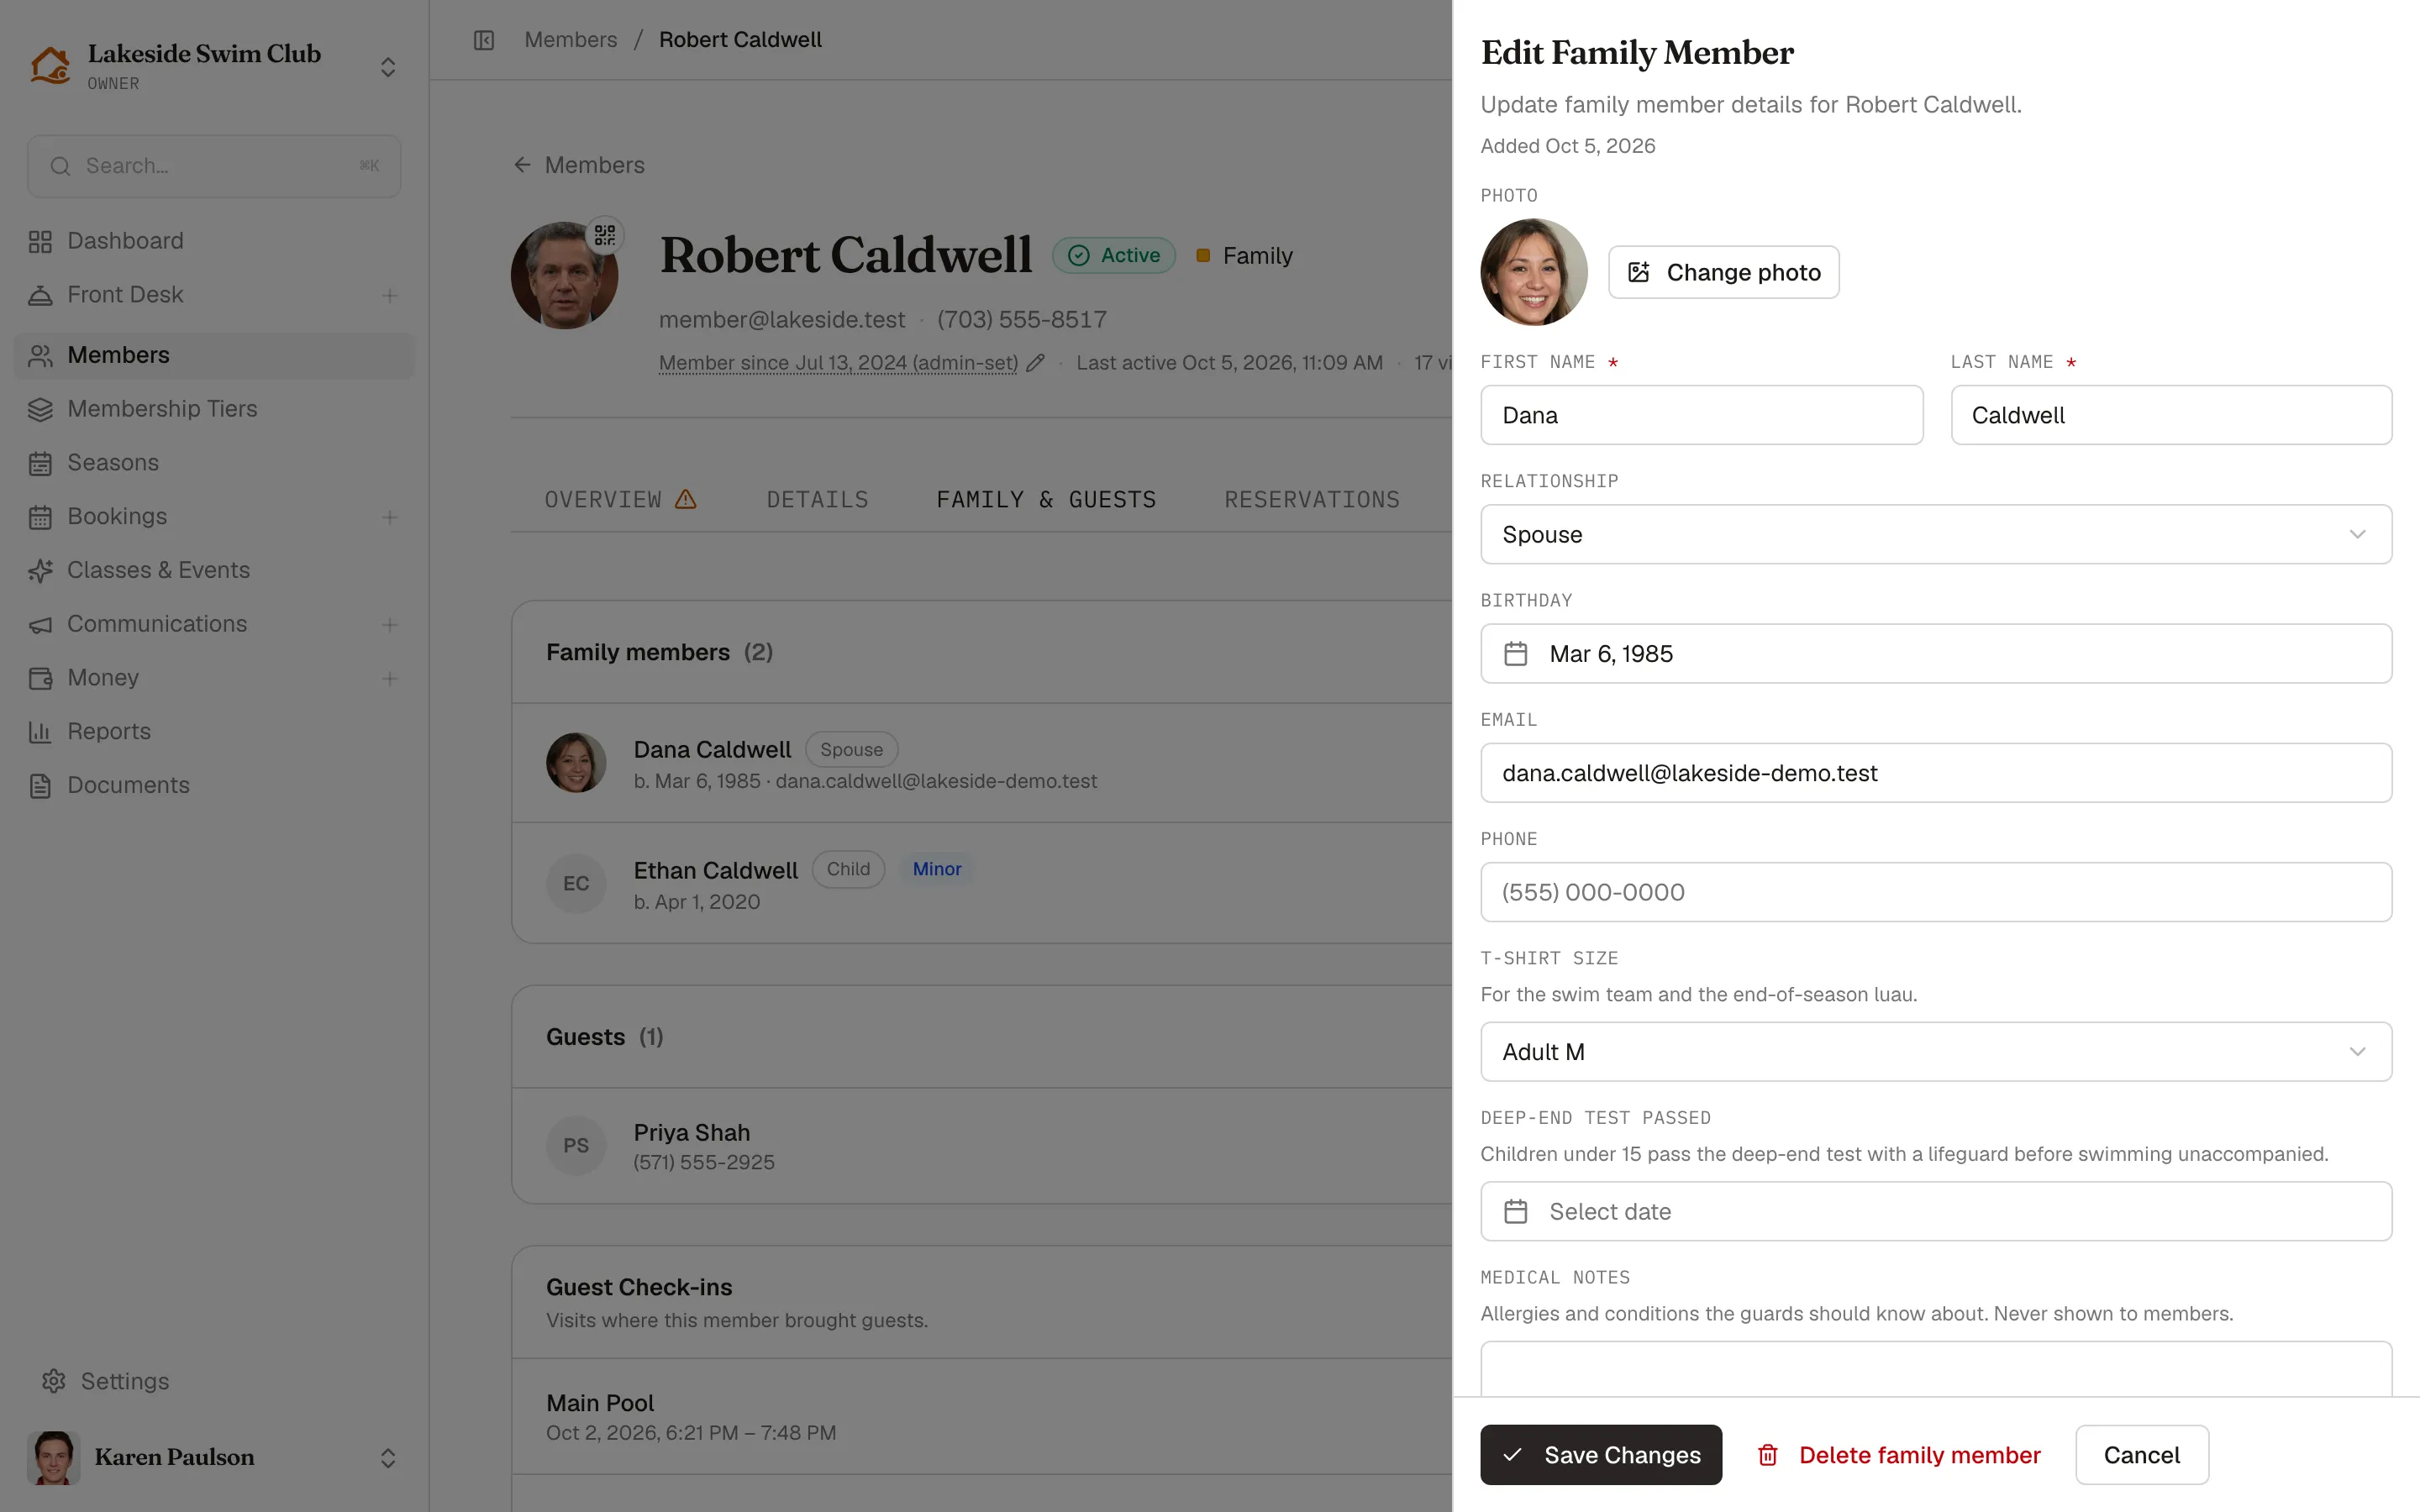Click the Phone input field
The width and height of the screenshot is (2420, 1512).
click(x=1936, y=892)
